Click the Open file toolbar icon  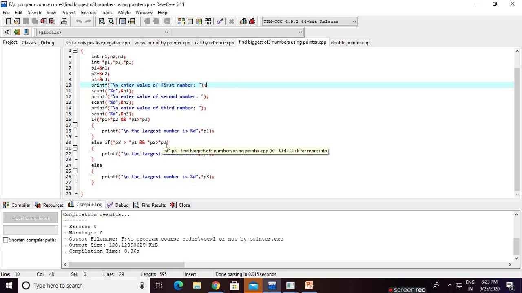17,22
